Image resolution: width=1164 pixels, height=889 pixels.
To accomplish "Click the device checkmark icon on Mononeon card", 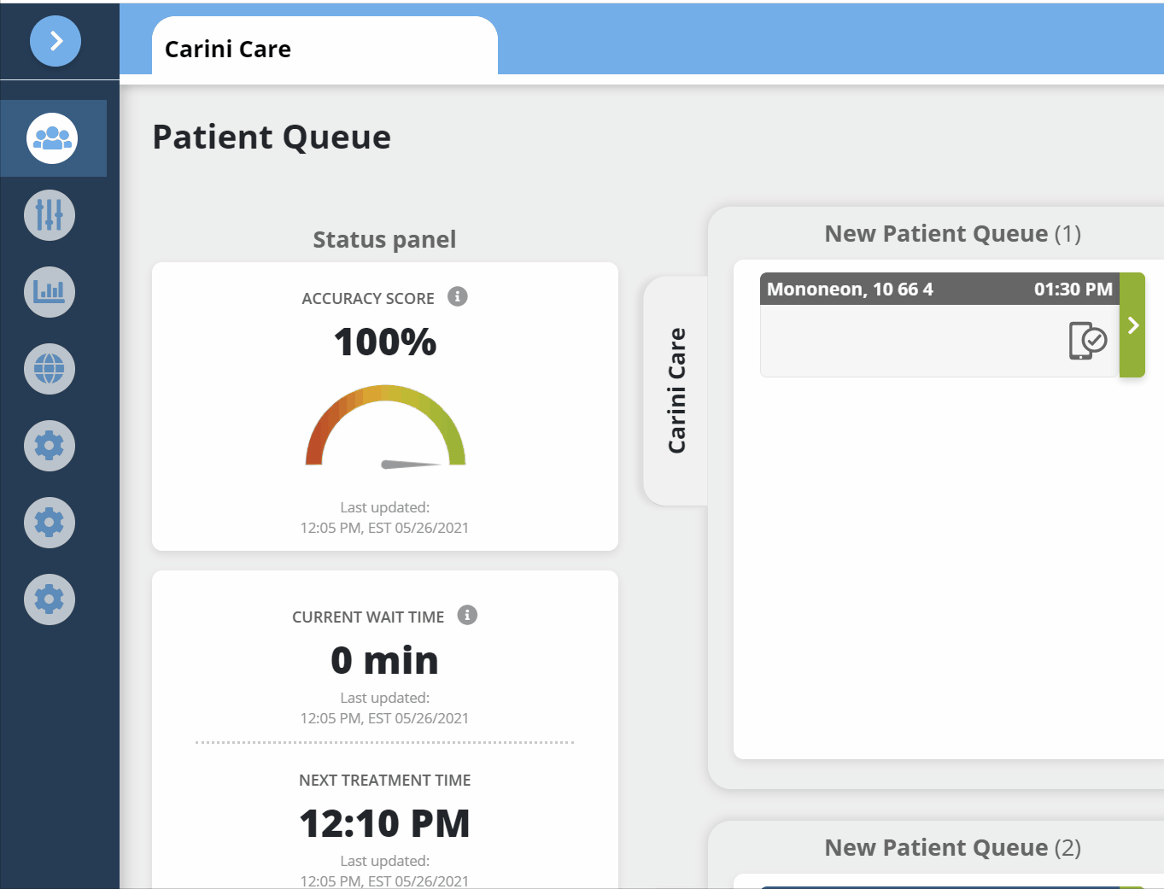I will [x=1087, y=341].
